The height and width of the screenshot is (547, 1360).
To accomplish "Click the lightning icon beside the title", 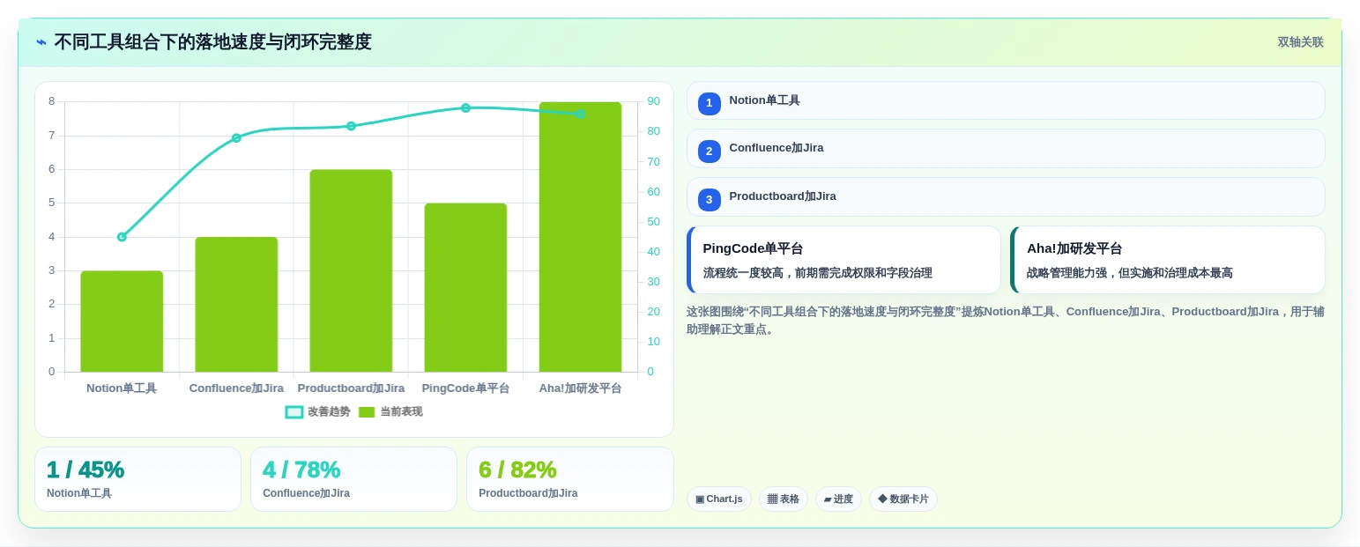I will (41, 42).
